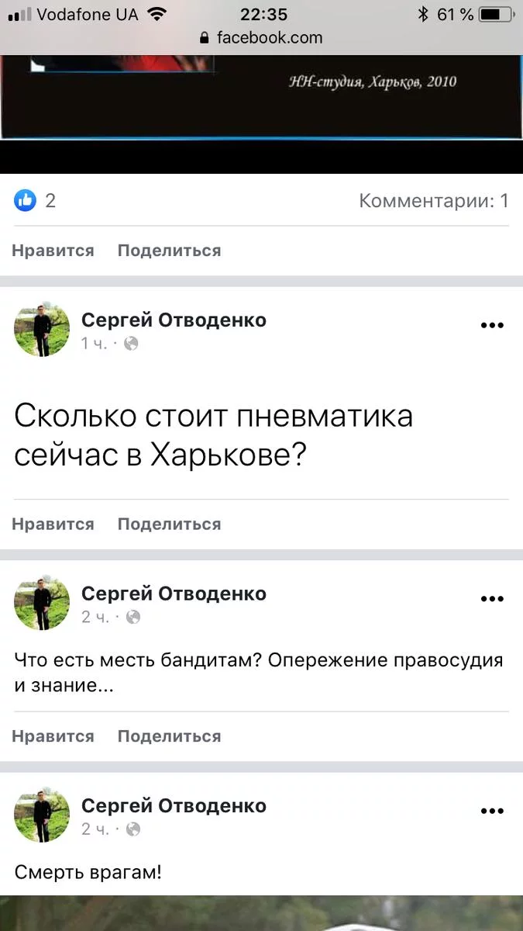The height and width of the screenshot is (931, 523).
Task: Click the blue like reaction icon
Action: pos(26,201)
